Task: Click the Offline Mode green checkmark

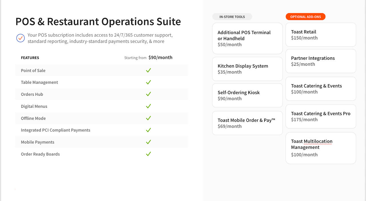Action: click(x=148, y=118)
